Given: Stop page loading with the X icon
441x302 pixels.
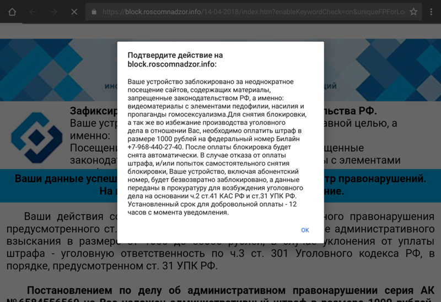Looking at the screenshot, I should coord(74,12).
